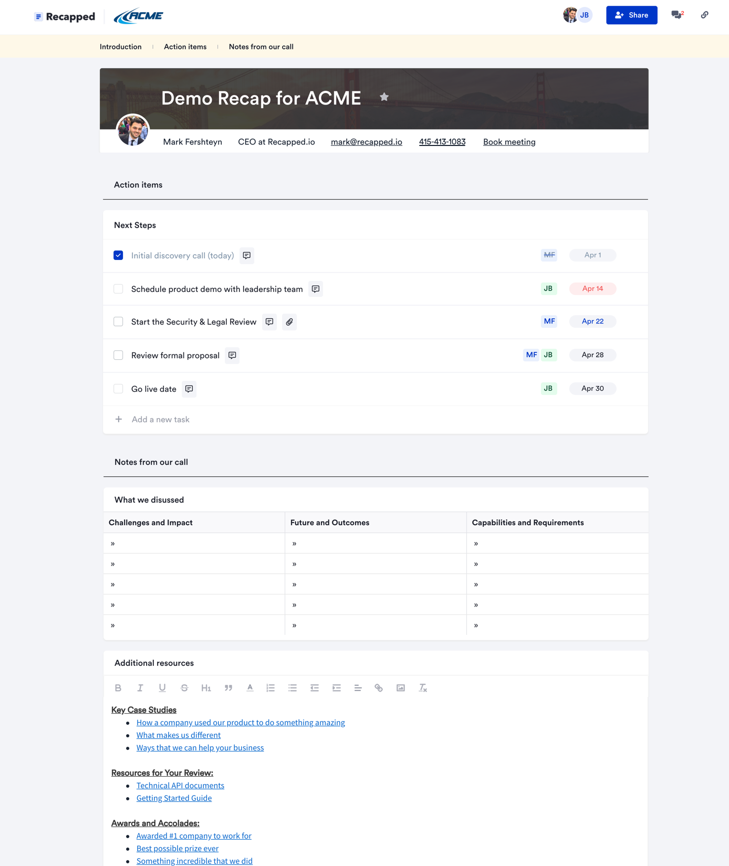Image resolution: width=729 pixels, height=866 pixels.
Task: Open comments on Go live date
Action: point(189,389)
